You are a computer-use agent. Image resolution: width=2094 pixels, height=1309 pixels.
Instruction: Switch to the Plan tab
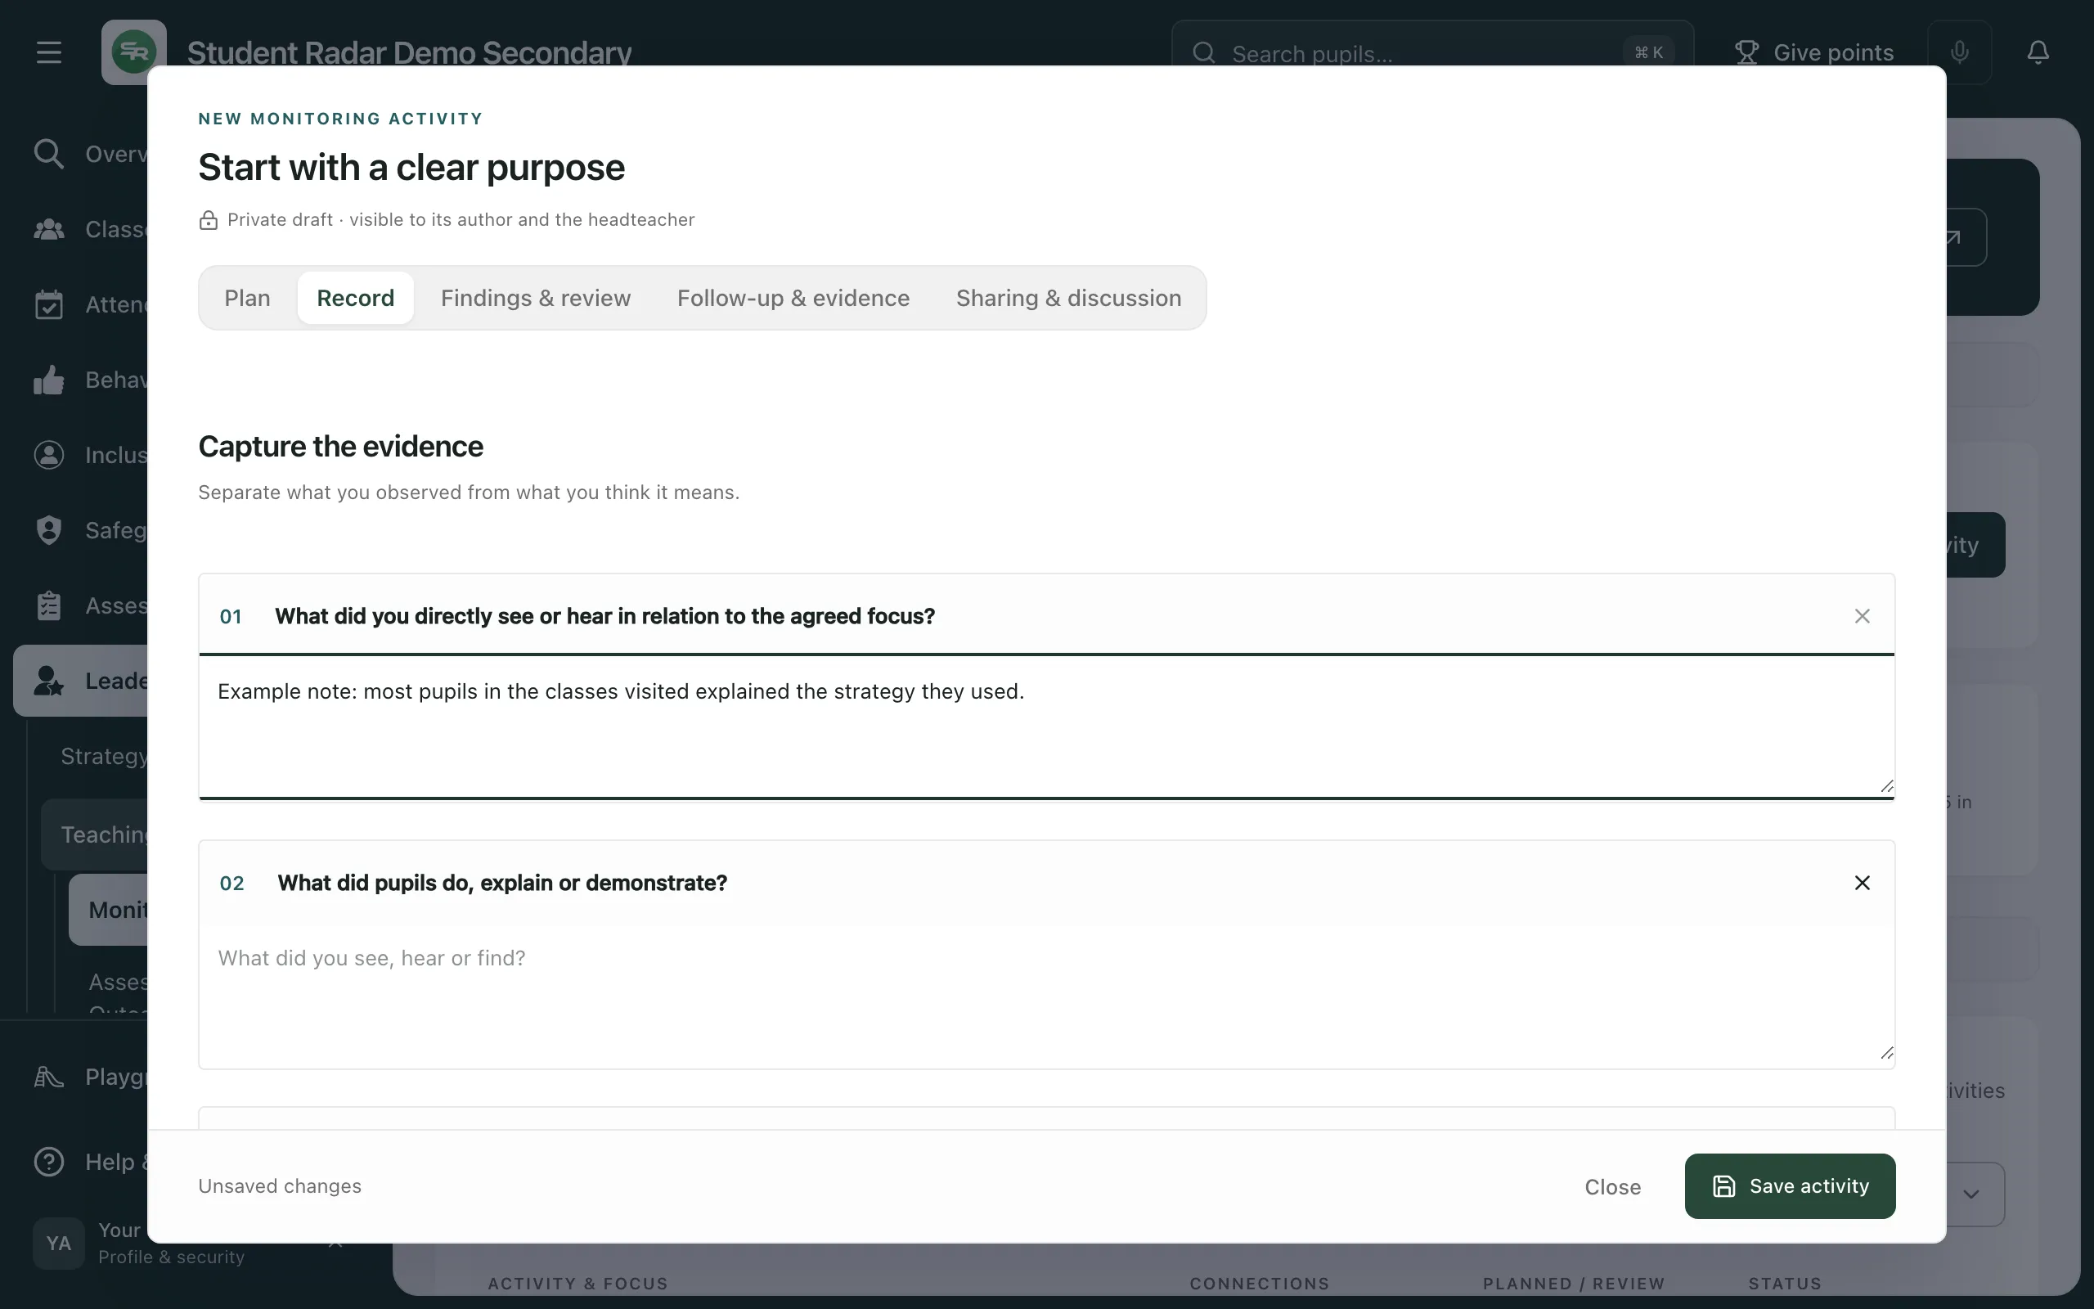[x=248, y=298]
